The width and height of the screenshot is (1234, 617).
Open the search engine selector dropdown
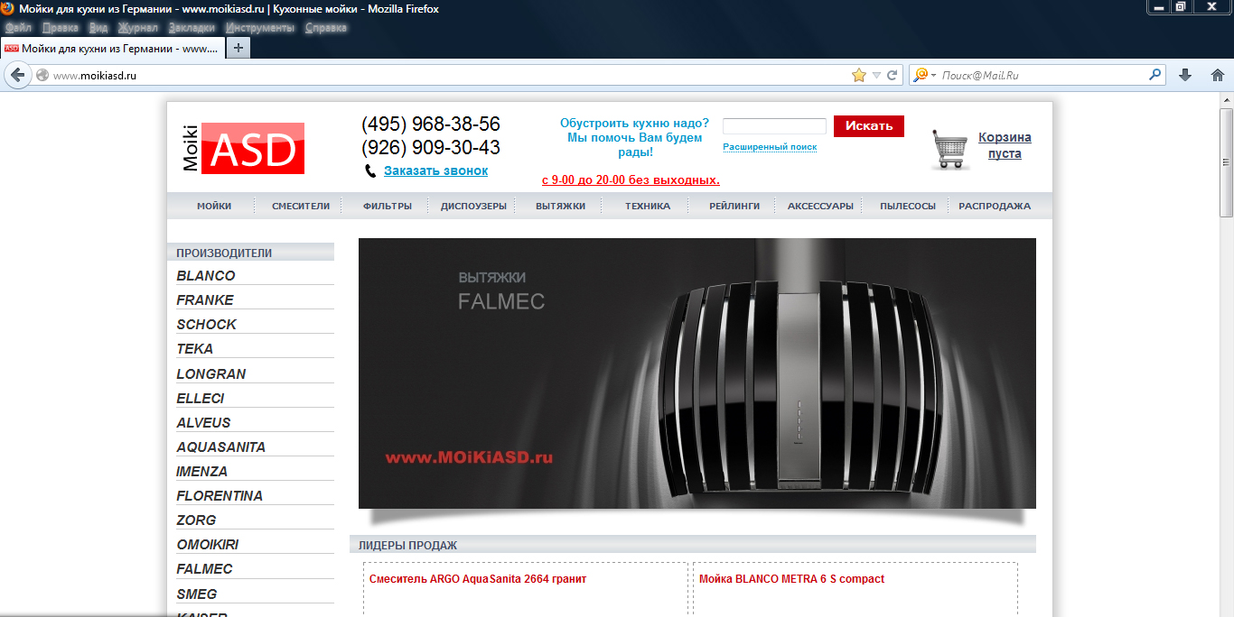924,76
